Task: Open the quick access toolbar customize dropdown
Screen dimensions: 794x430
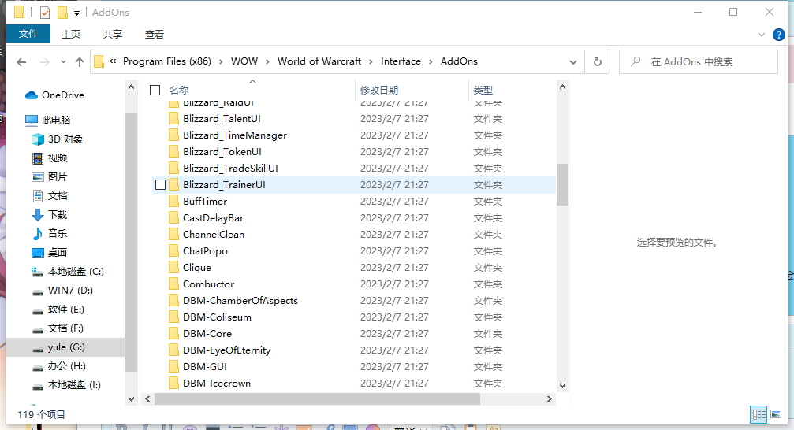Action: (x=76, y=13)
